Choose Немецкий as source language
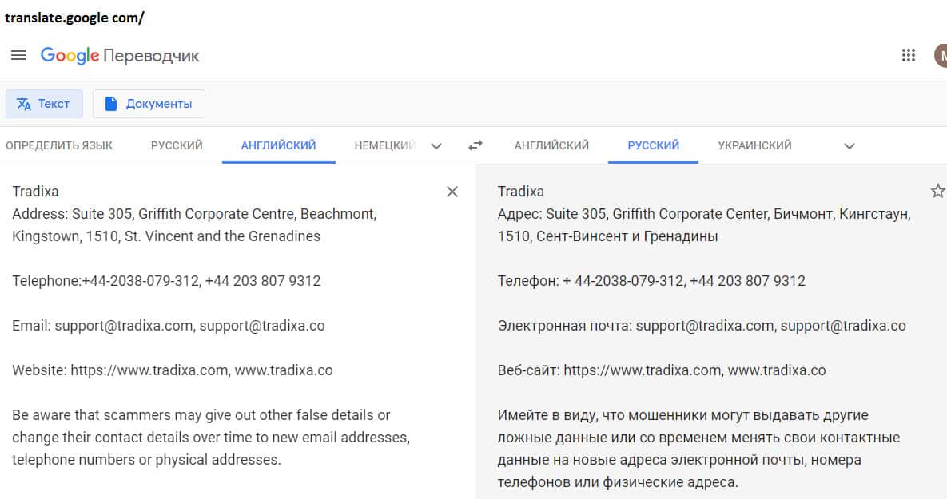Image resolution: width=947 pixels, height=499 pixels. (384, 145)
